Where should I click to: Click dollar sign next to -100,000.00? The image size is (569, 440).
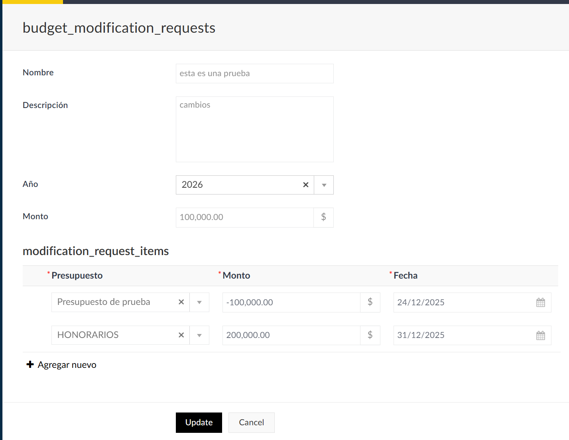click(x=370, y=302)
